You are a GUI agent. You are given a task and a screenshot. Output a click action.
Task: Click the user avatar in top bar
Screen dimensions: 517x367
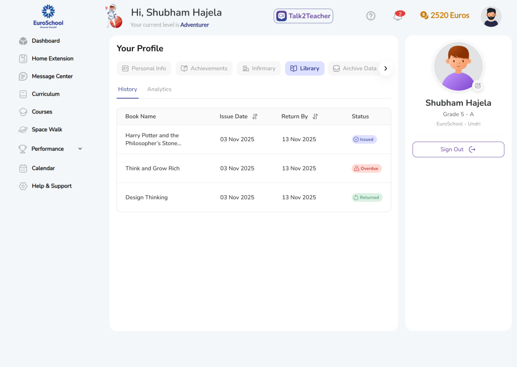pyautogui.click(x=491, y=16)
